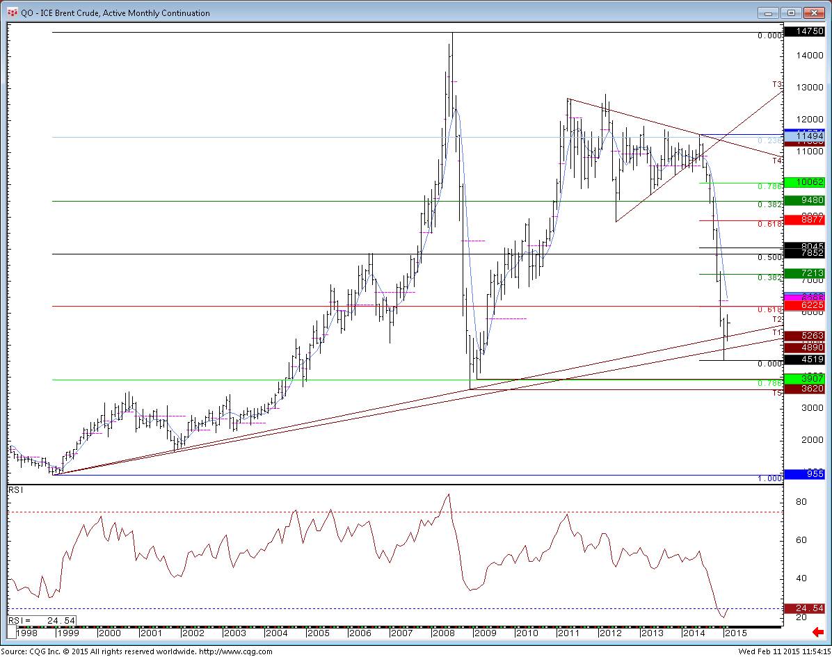832x657 pixels.
Task: Click the RSI study title label
Action: [15, 491]
